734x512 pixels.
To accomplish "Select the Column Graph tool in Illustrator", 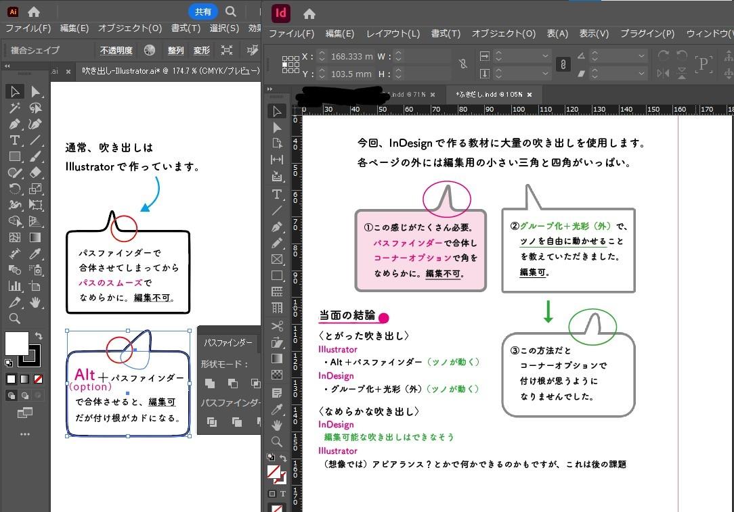I will [x=15, y=286].
